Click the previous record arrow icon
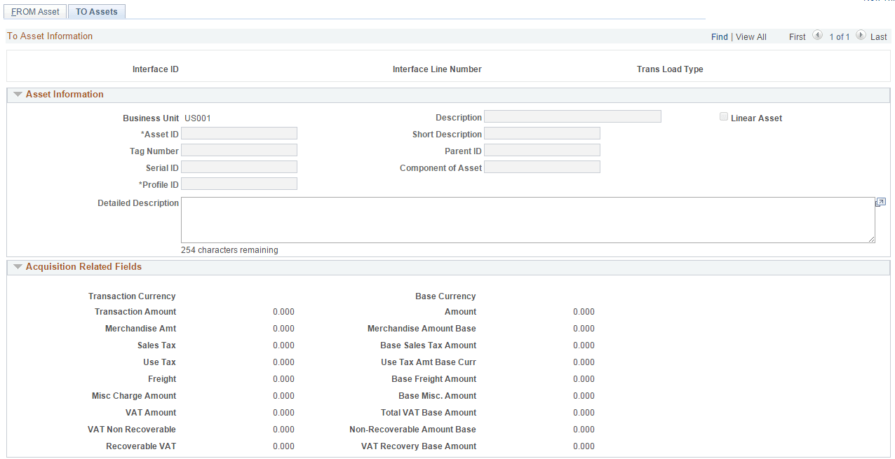895x459 pixels. [816, 36]
